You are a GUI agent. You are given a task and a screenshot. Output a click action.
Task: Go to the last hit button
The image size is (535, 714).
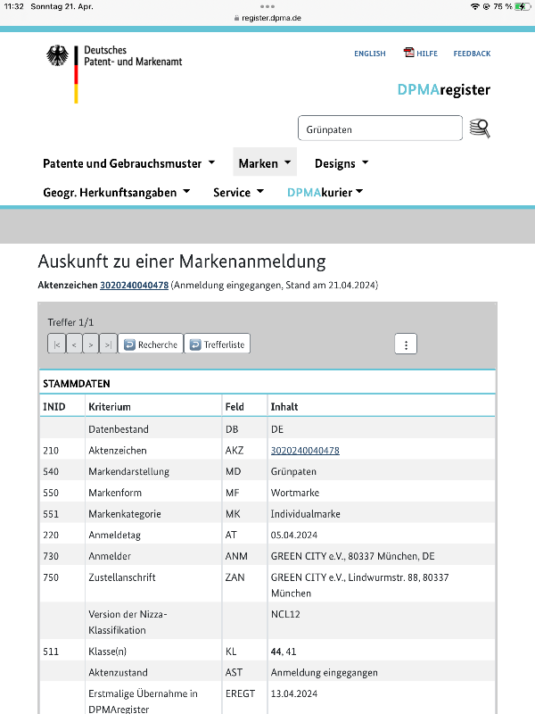pos(108,344)
